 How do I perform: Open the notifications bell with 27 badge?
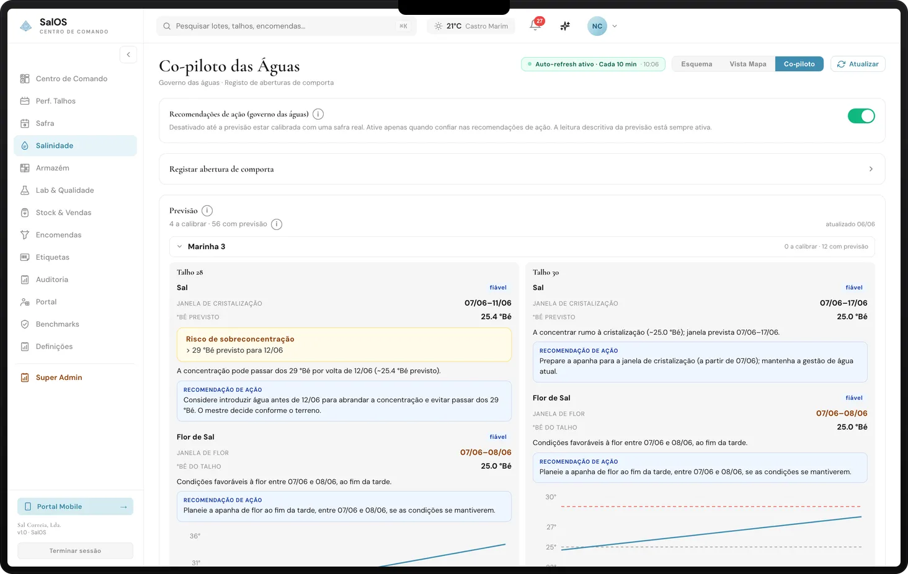click(536, 25)
